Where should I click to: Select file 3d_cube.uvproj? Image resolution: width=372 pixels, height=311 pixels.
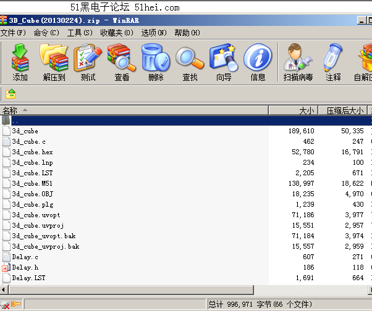pos(38,225)
